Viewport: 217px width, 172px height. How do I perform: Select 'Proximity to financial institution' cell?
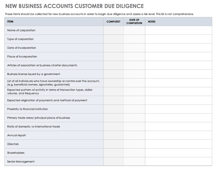point(54,109)
